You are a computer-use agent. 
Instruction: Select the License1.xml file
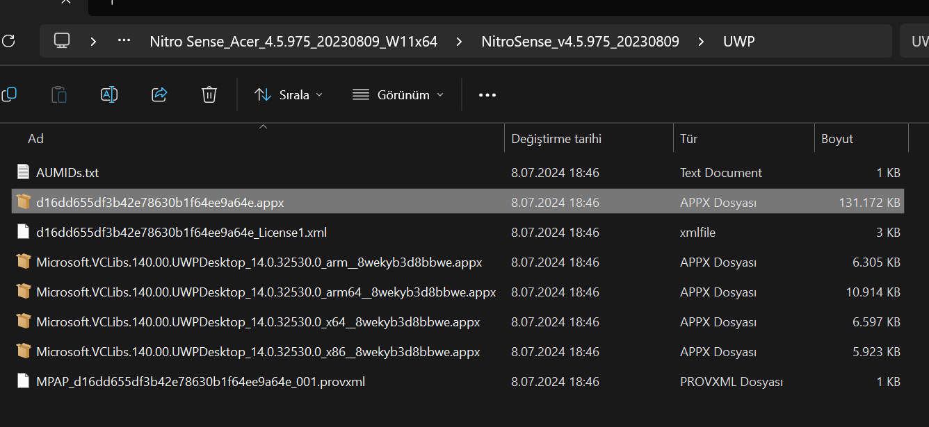point(181,232)
